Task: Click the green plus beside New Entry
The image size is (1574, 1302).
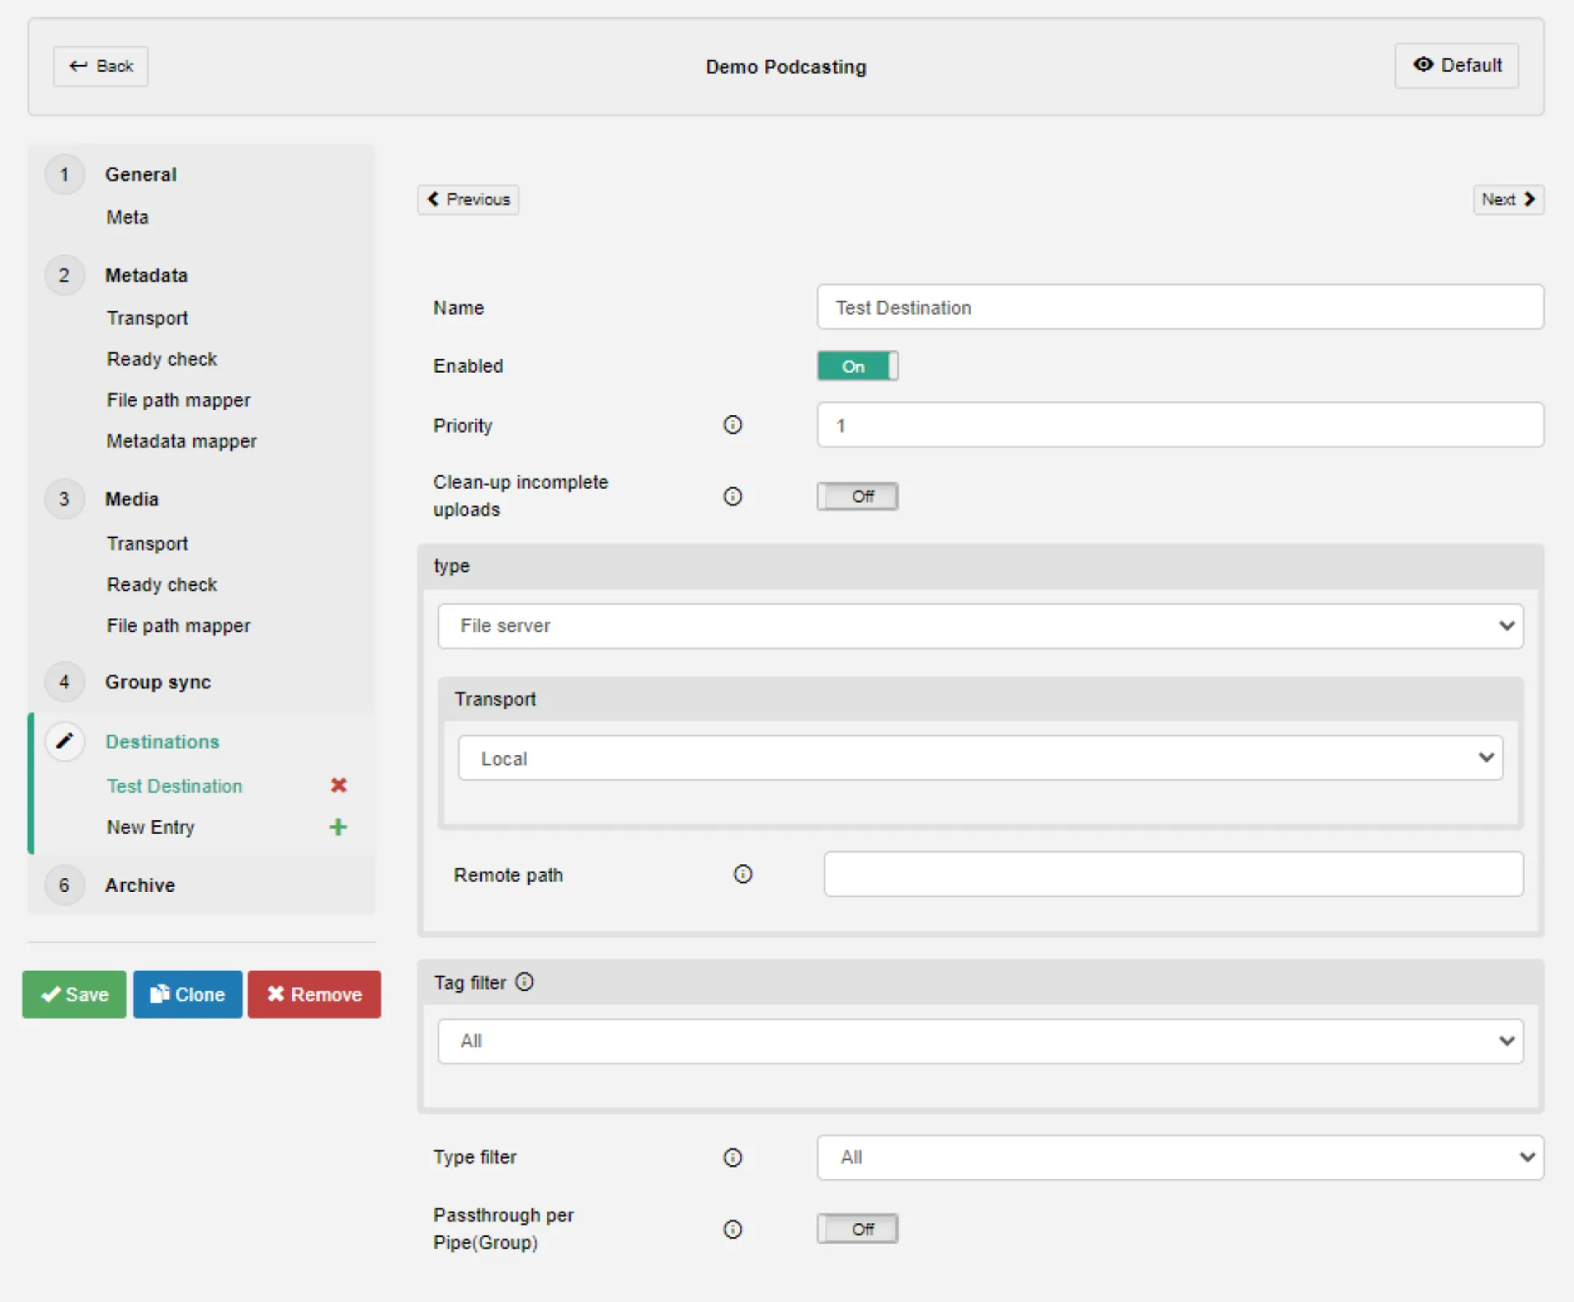Action: point(339,827)
